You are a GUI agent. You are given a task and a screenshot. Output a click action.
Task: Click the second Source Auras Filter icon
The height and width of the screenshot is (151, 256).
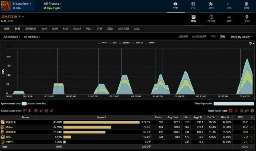pyautogui.click(x=30, y=111)
